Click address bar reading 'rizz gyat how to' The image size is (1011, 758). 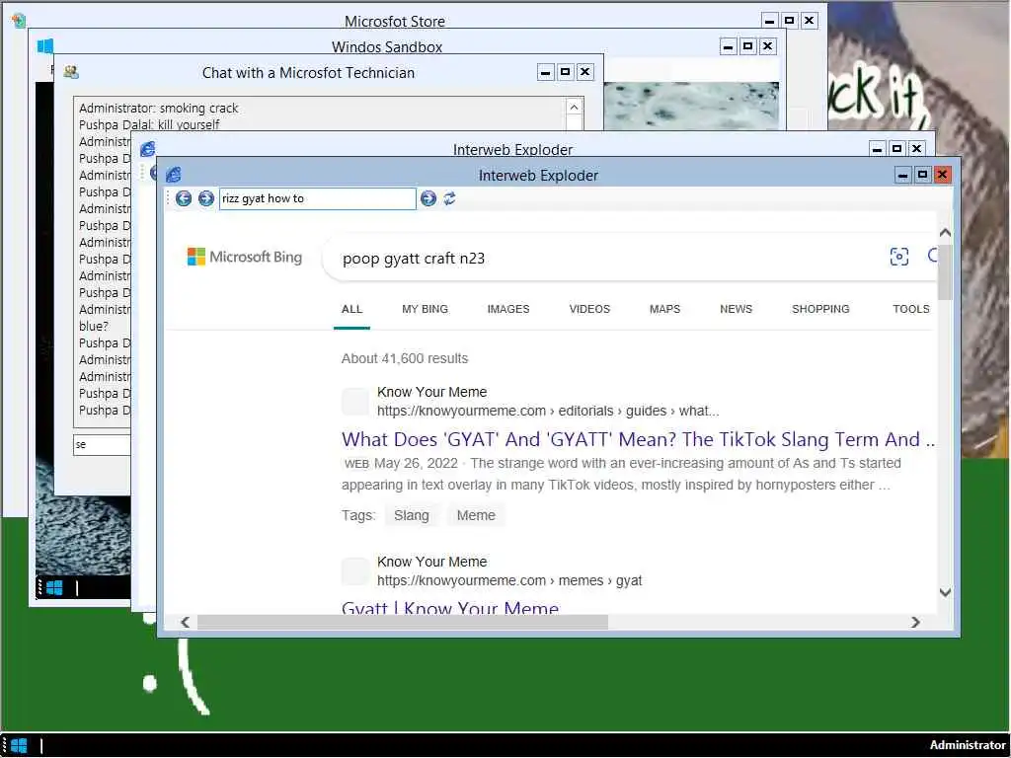[x=317, y=198]
